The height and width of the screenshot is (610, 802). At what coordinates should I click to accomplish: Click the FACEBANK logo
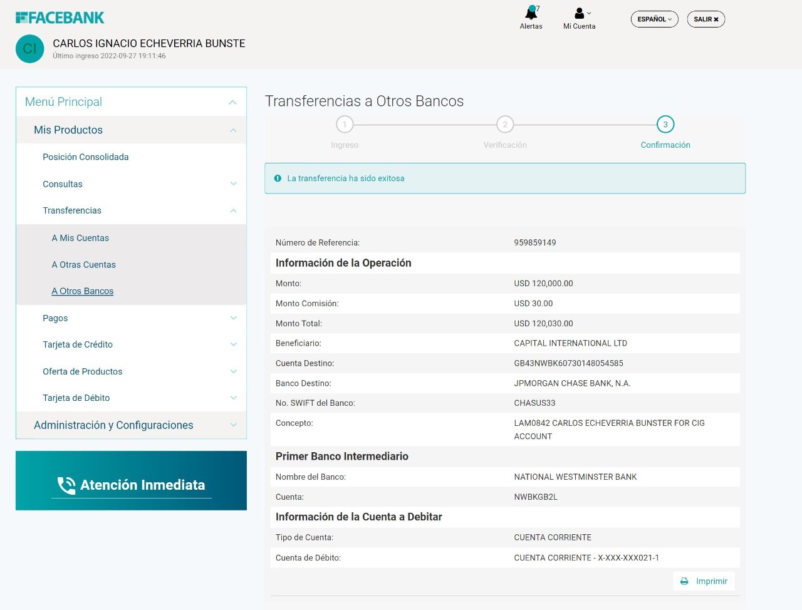click(x=60, y=18)
